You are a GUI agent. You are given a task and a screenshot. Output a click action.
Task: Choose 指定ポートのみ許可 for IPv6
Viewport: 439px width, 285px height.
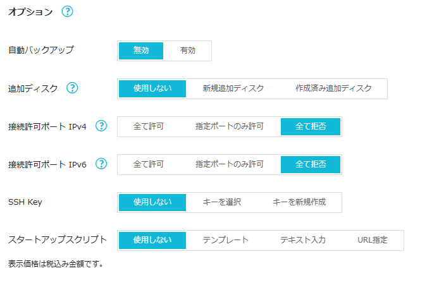click(230, 164)
